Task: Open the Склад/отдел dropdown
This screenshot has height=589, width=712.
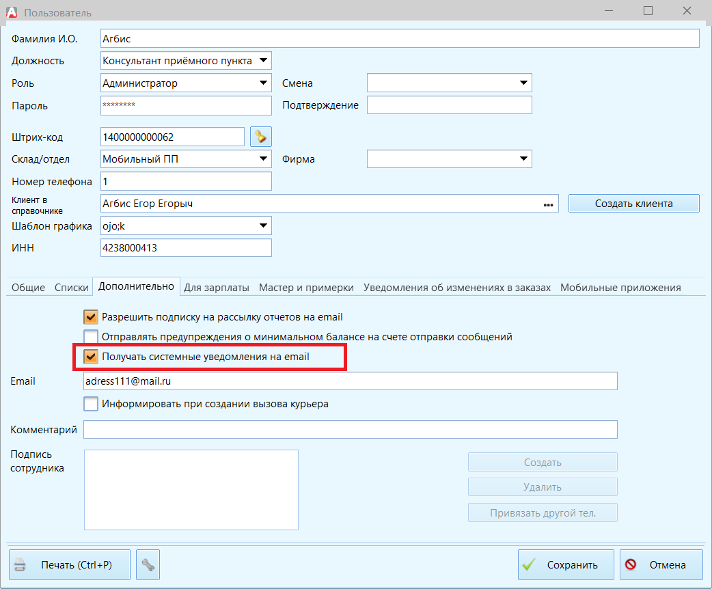Action: coord(263,159)
